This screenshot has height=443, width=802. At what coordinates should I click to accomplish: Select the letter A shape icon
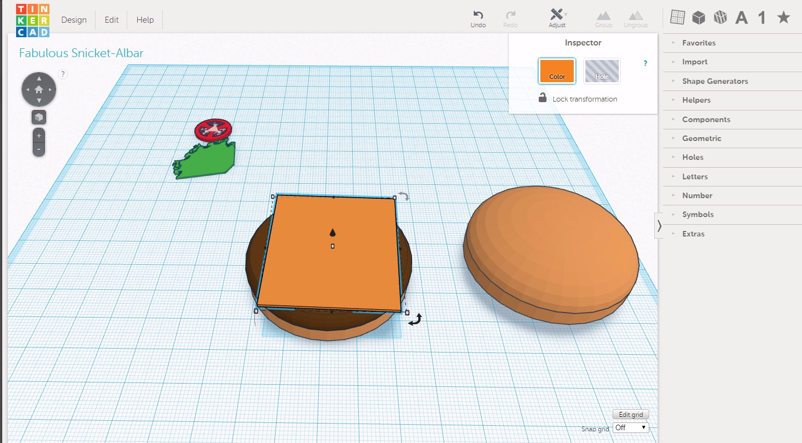point(741,18)
